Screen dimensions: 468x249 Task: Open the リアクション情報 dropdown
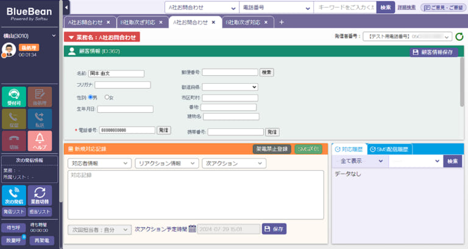[x=166, y=163]
